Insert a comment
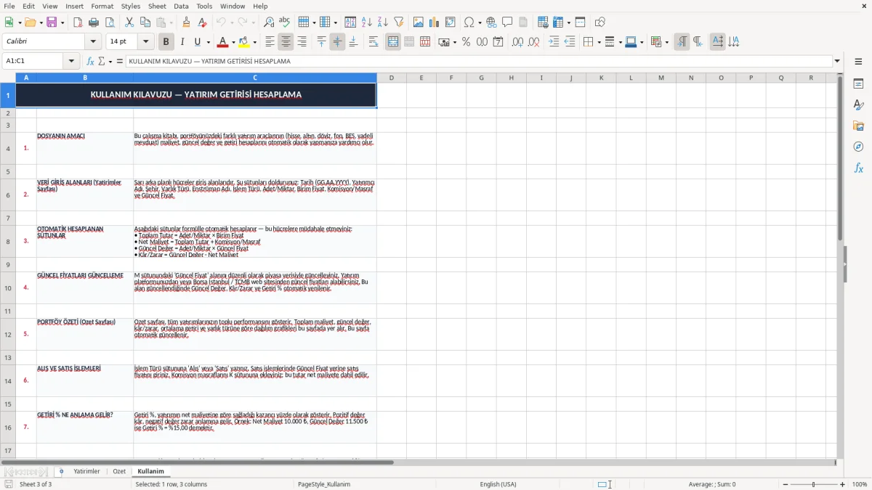Viewport: 872px width, 490px height. [507, 23]
